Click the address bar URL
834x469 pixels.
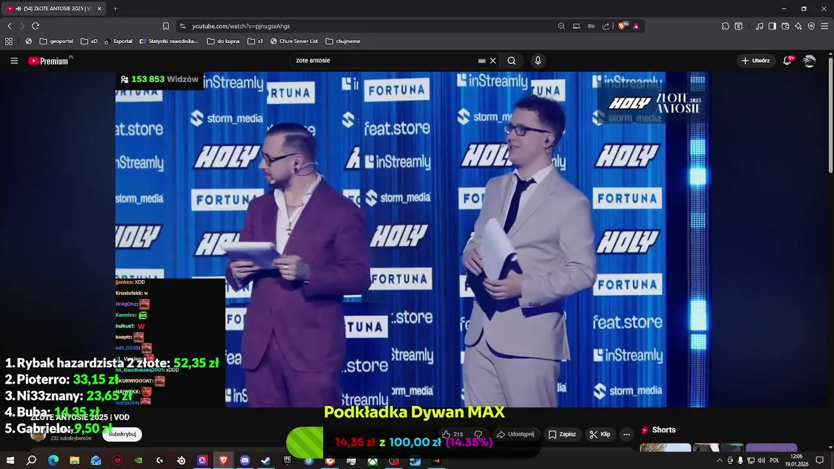(x=240, y=26)
